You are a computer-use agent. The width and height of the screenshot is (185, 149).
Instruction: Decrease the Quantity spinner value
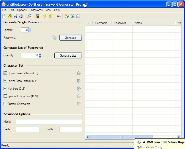click(x=40, y=56)
